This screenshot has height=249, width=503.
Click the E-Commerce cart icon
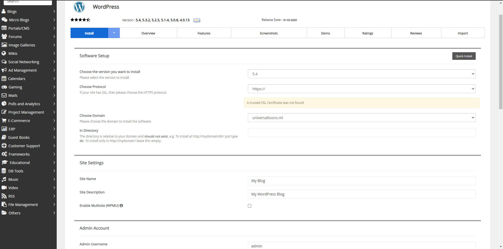pyautogui.click(x=4, y=121)
